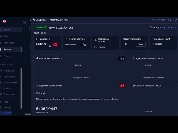Viewport: 178px width, 133px height.
Task: Click the 'Critical' label in CASI score card
Action: [x=41, y=44]
